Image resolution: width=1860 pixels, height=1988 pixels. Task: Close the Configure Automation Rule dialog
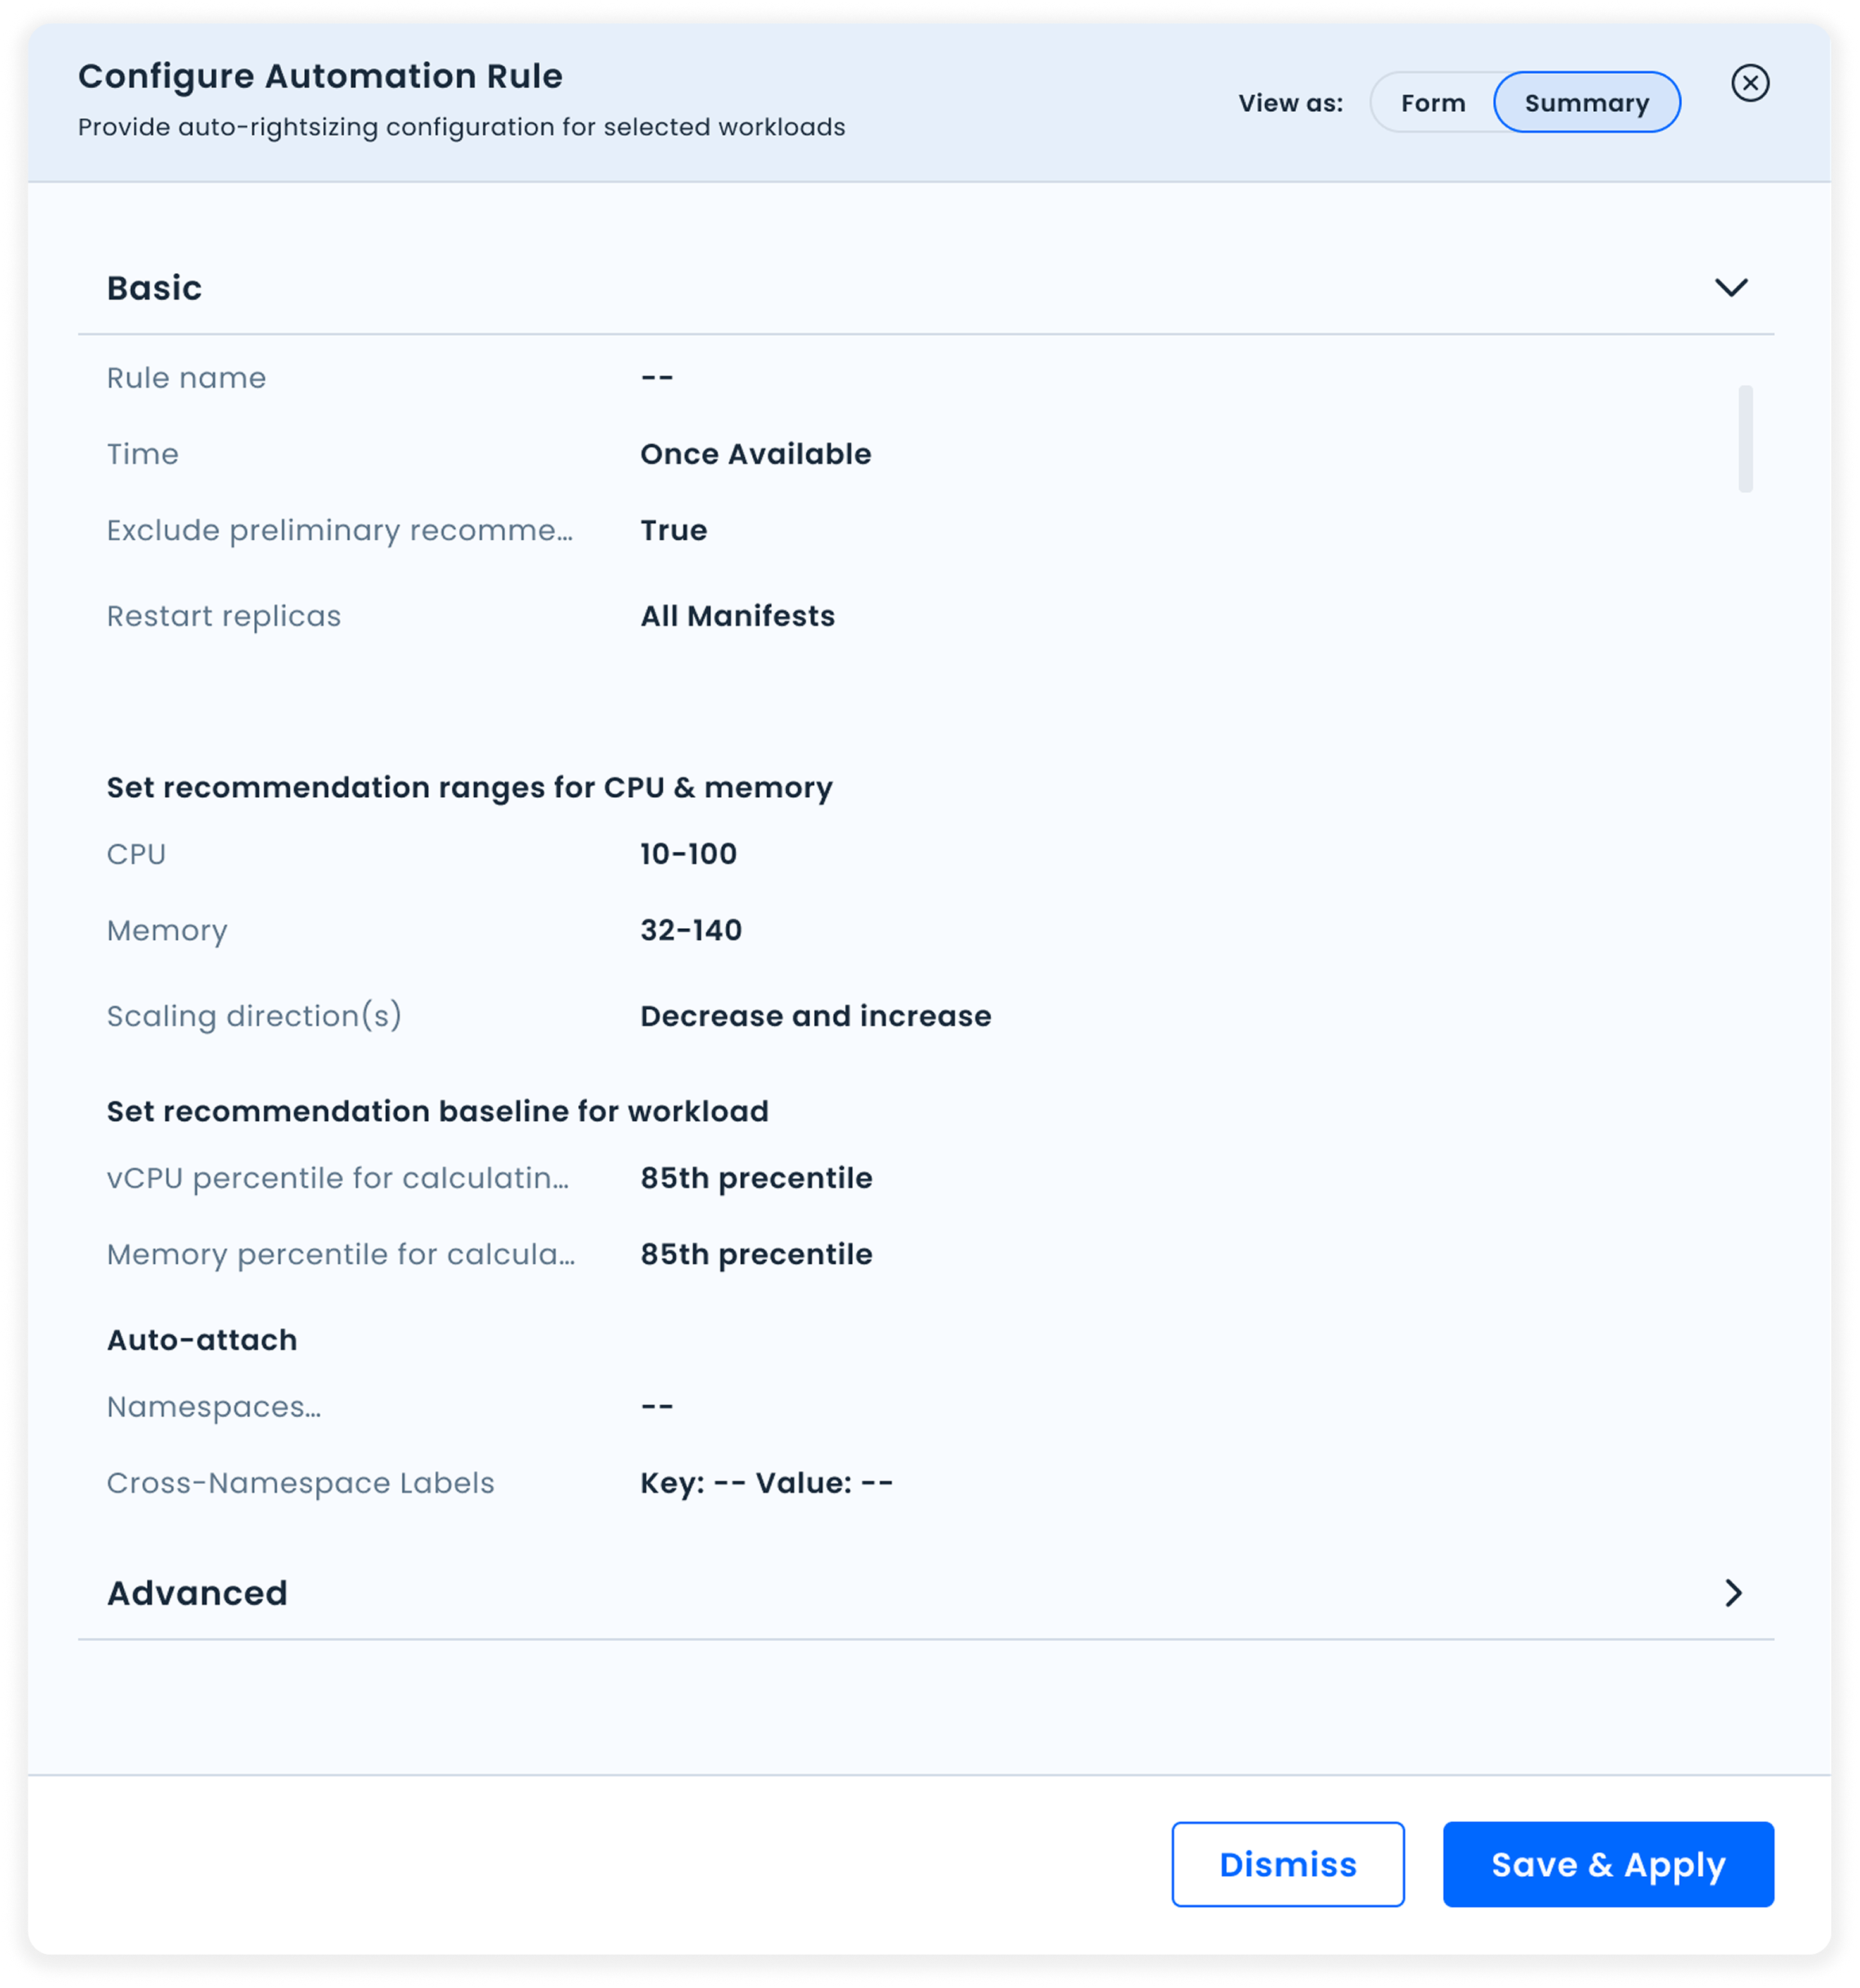(x=1751, y=83)
